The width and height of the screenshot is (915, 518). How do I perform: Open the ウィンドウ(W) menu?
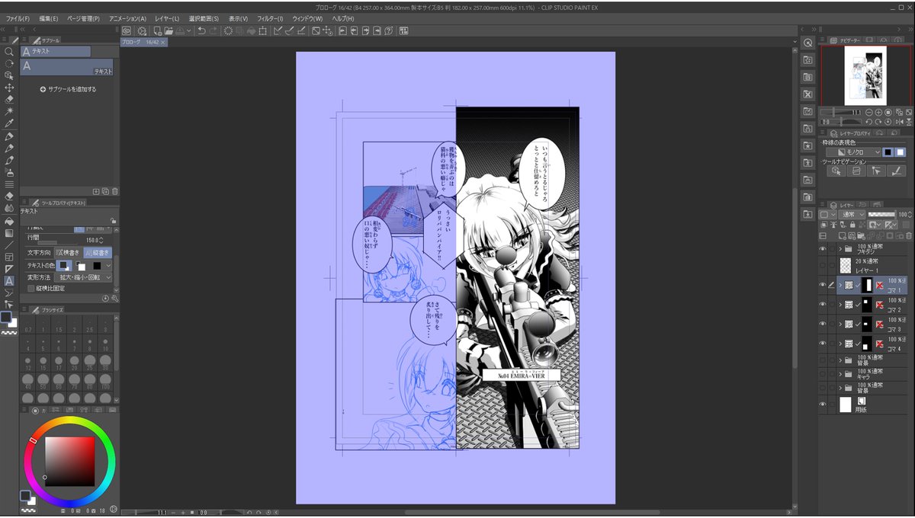(309, 18)
